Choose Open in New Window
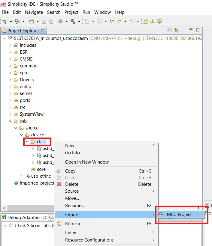212x246 pixels. pyautogui.click(x=106, y=162)
